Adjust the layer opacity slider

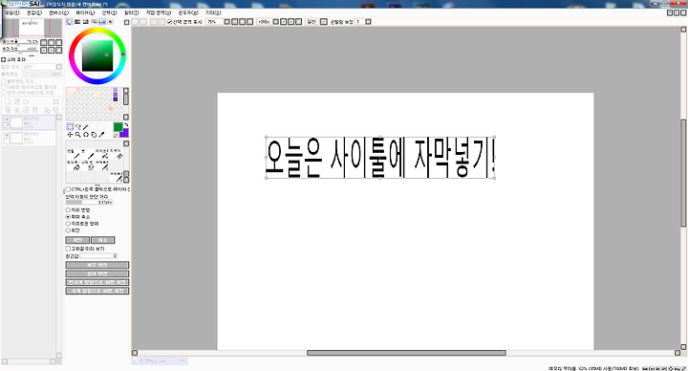[42, 75]
